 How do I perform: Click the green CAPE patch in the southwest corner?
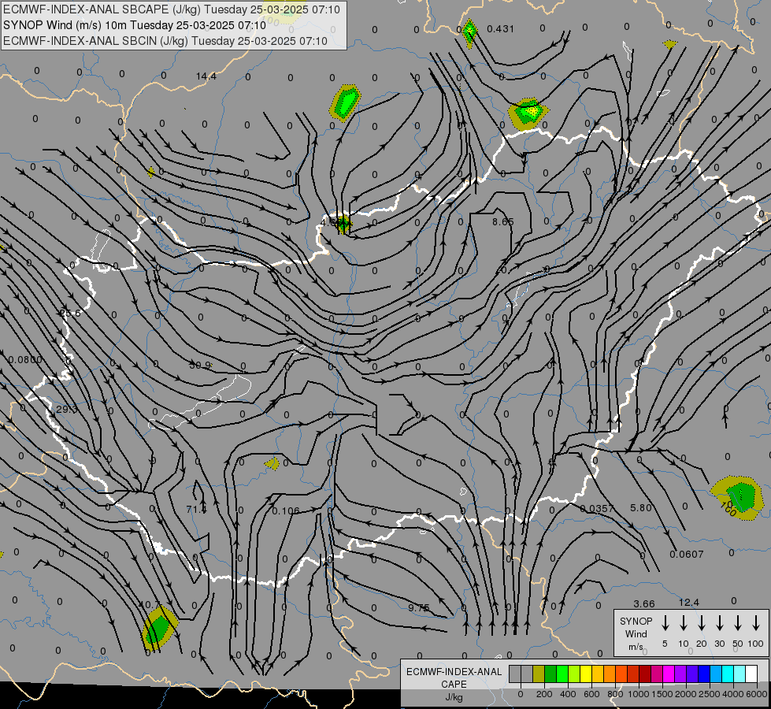point(159,628)
